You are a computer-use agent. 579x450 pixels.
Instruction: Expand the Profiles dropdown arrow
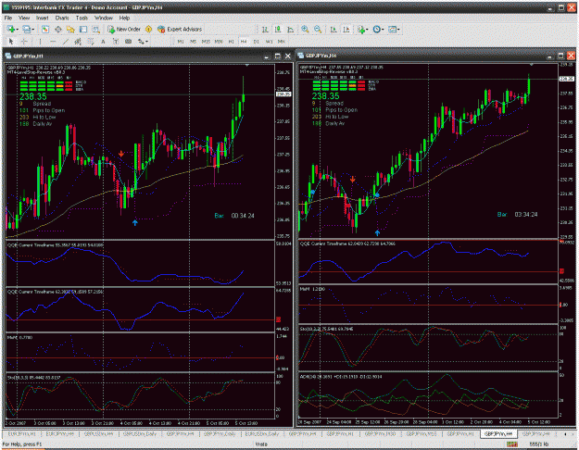point(32,29)
